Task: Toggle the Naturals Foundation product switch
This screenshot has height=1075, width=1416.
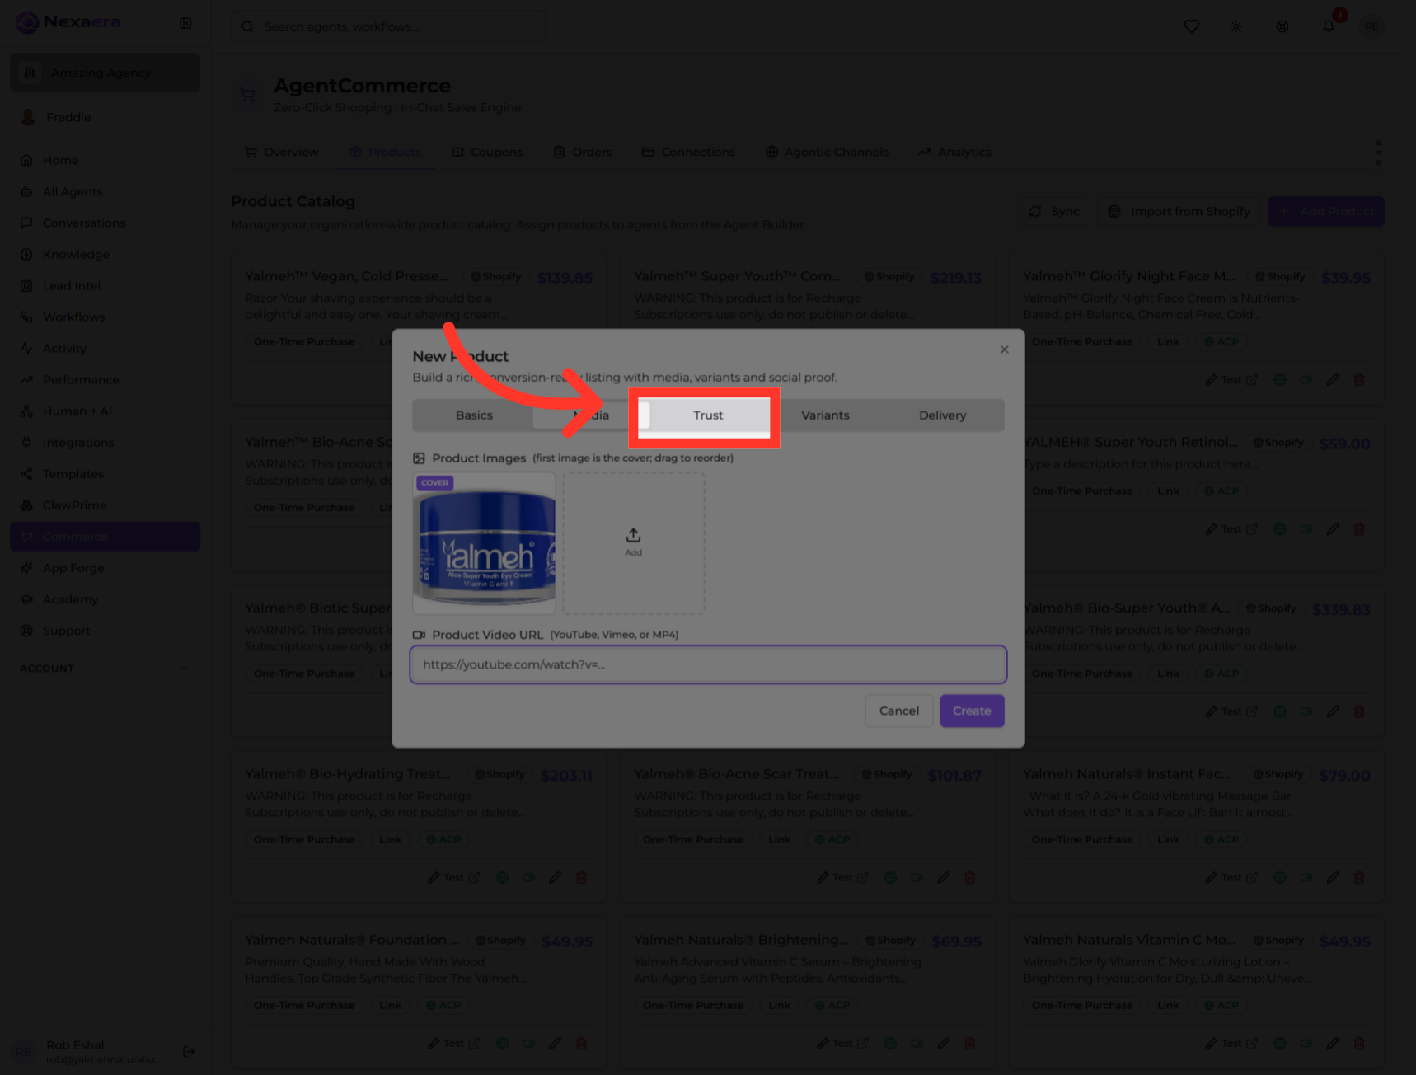Action: click(x=528, y=1043)
